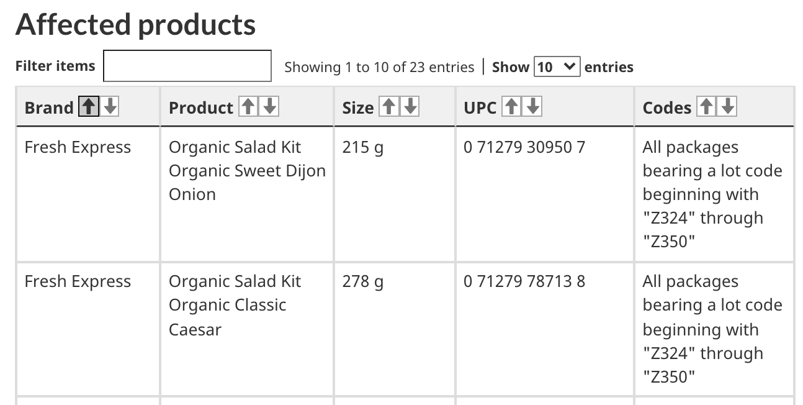Sort Brand column ascending
This screenshot has width=803, height=405.
[x=89, y=107]
